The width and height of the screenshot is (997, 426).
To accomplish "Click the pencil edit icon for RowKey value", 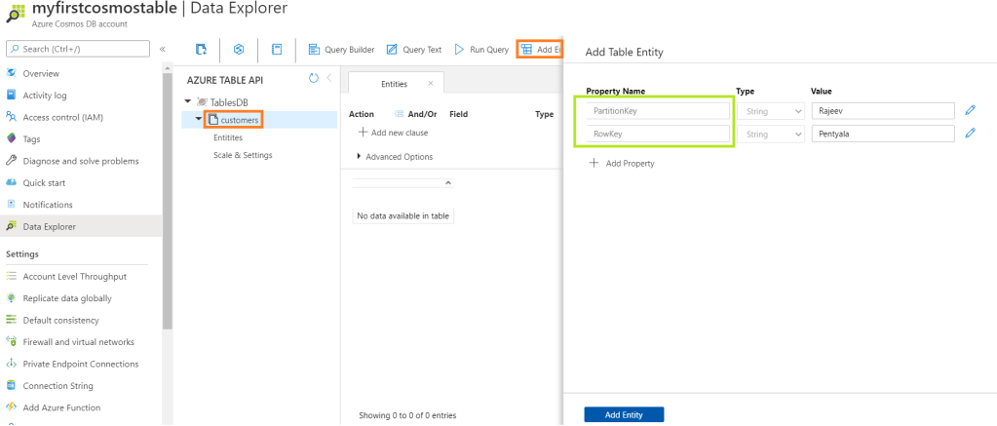I will [x=970, y=134].
